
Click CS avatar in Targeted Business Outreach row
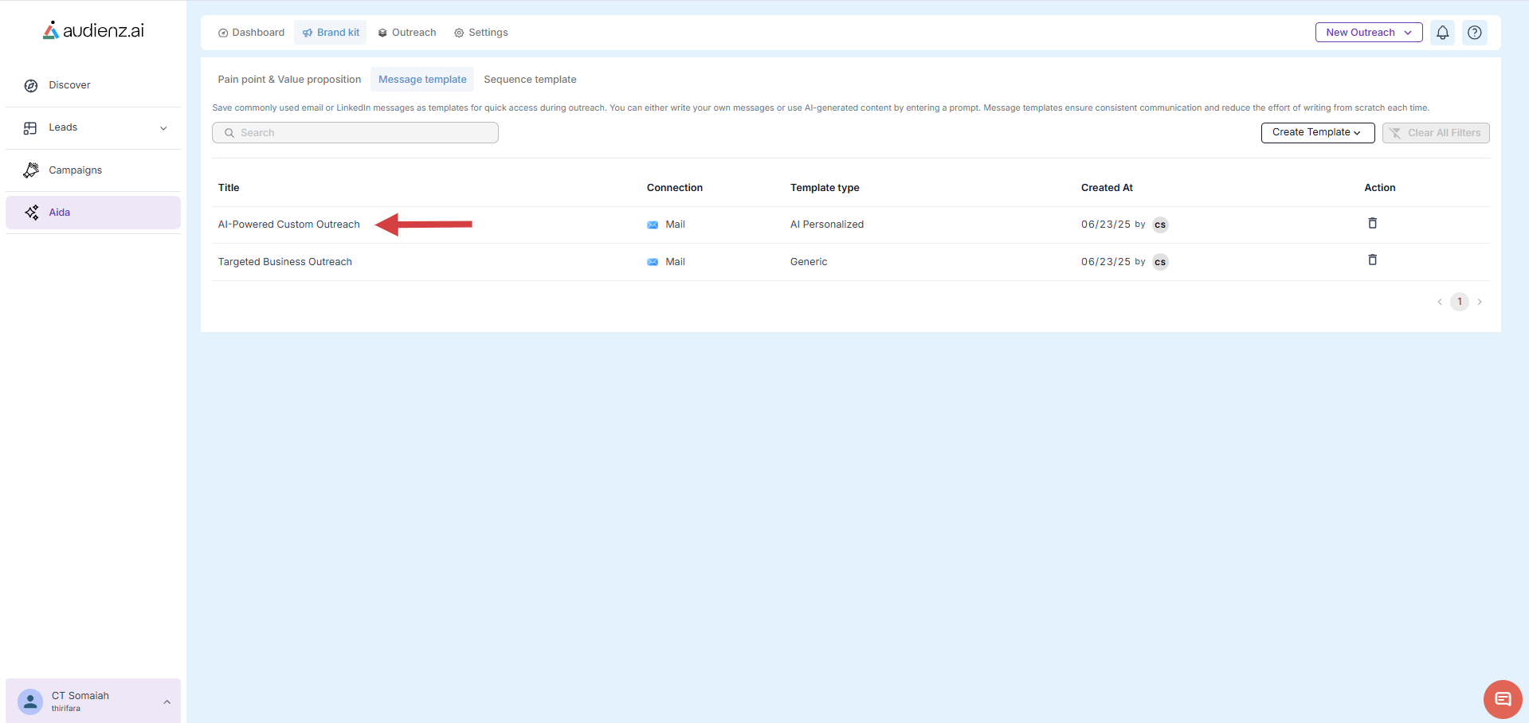pos(1161,262)
